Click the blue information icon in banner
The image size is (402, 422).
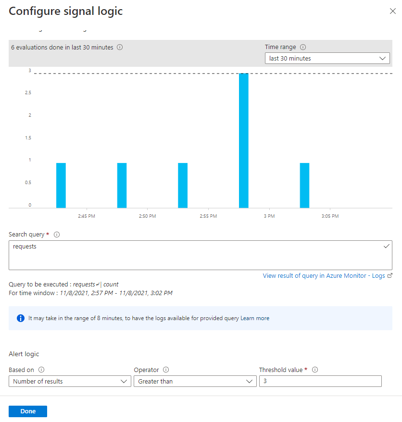21,318
